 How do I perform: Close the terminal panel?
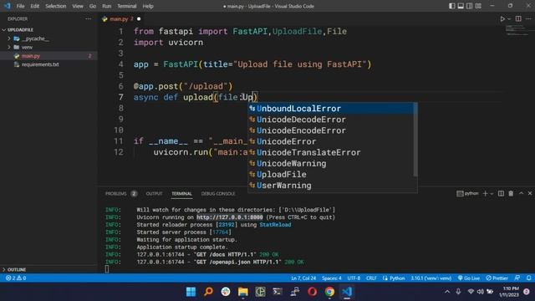[x=530, y=193]
